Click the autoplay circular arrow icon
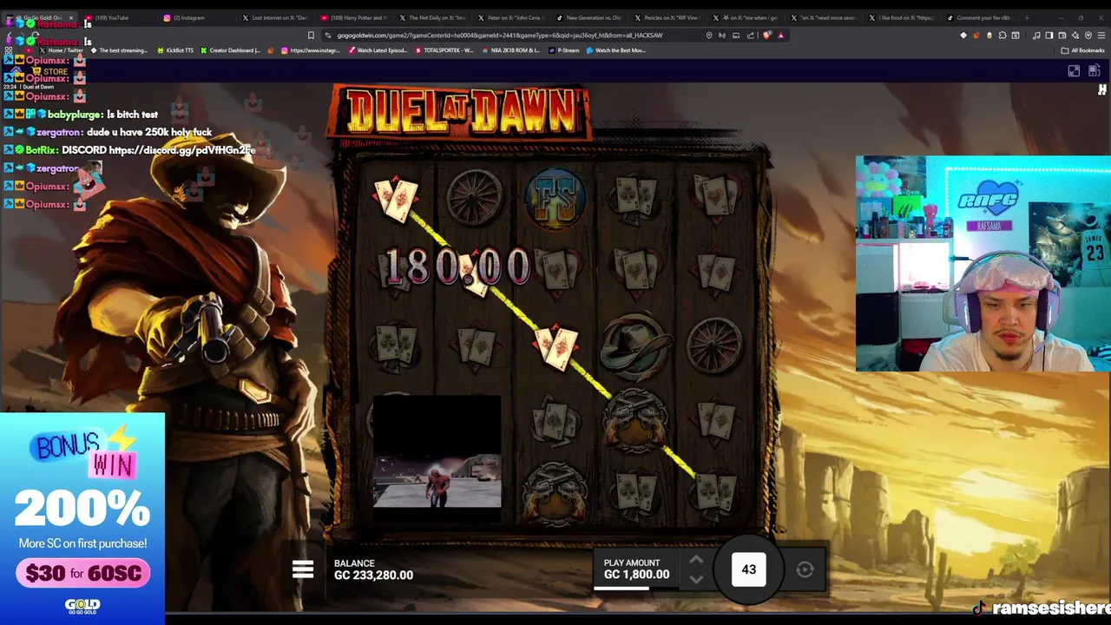The width and height of the screenshot is (1111, 625). point(805,569)
